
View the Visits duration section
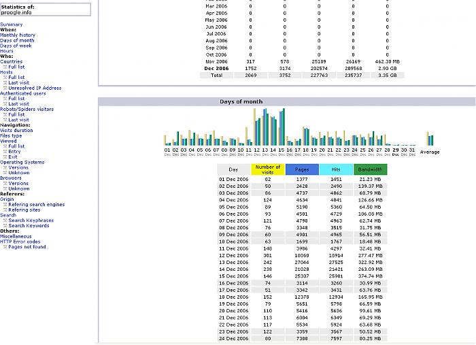16,131
